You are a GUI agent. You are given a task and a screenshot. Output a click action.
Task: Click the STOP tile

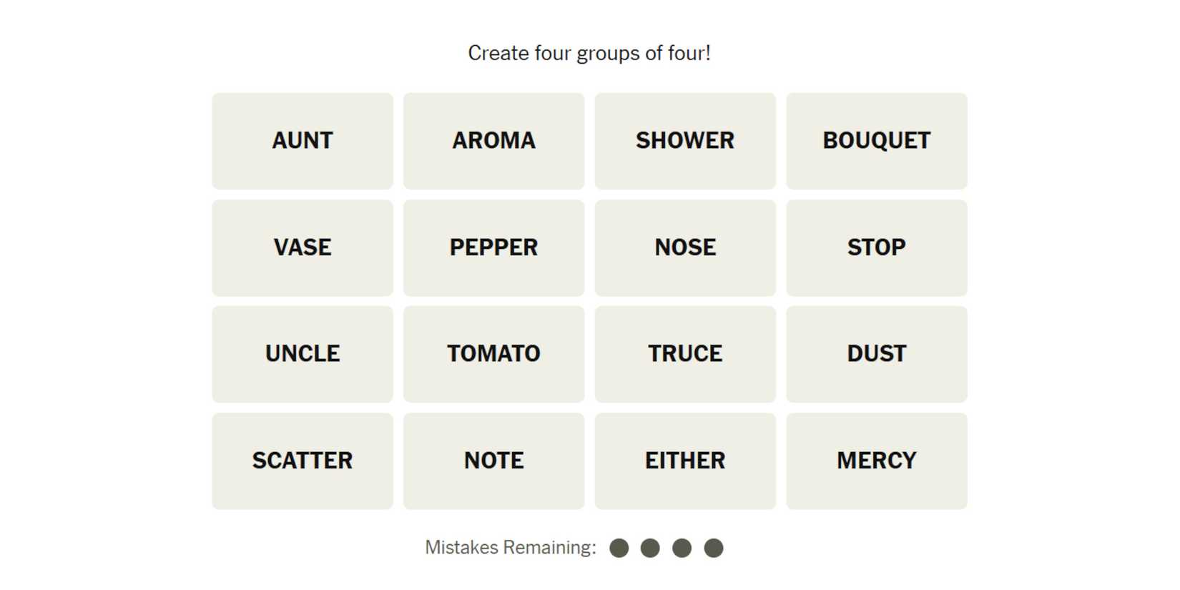click(x=876, y=247)
